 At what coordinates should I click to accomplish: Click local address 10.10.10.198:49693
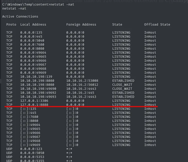pos(38,97)
